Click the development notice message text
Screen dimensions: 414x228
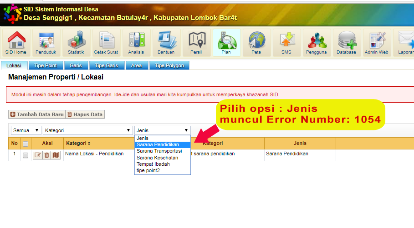coord(145,94)
